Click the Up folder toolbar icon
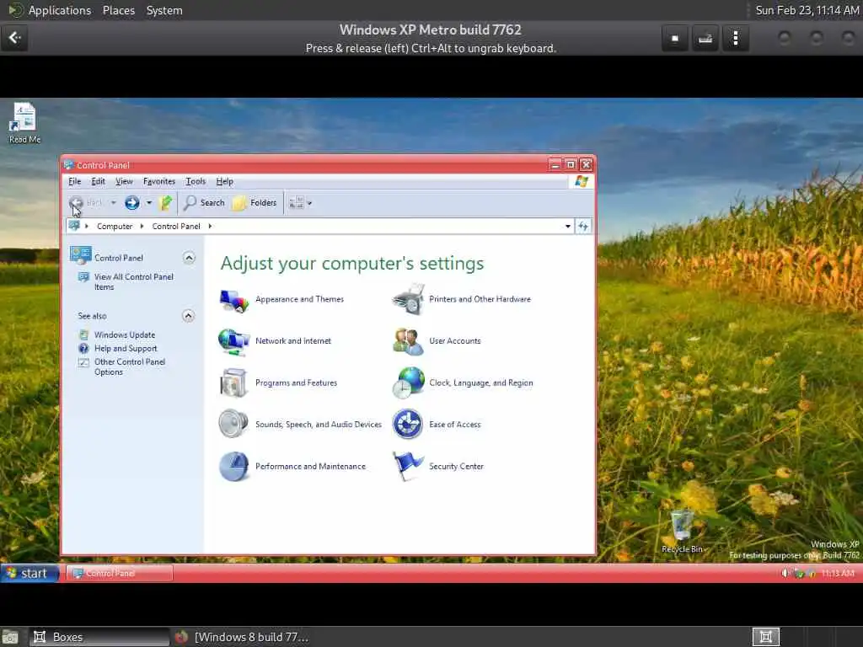 pyautogui.click(x=166, y=203)
